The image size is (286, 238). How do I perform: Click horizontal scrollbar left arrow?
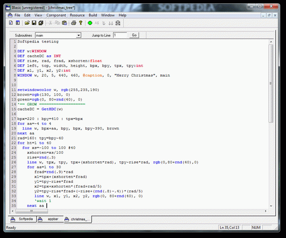click(12, 211)
